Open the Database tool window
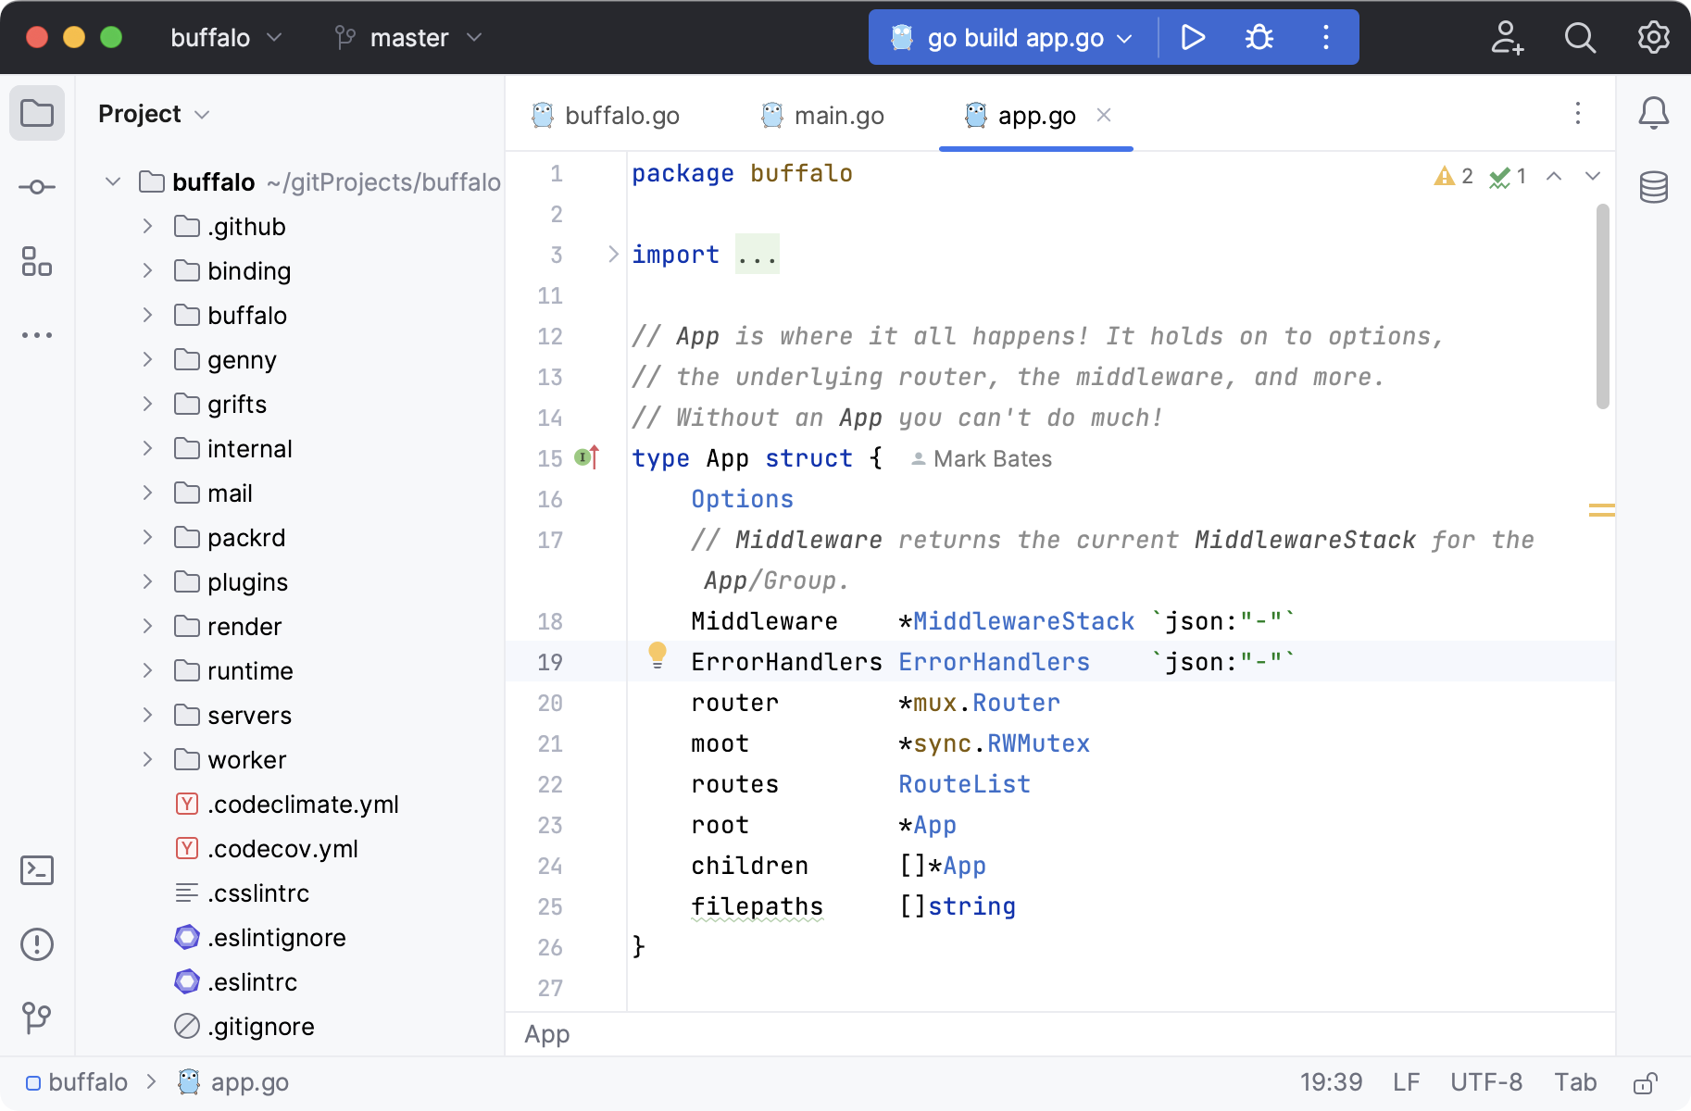Viewport: 1691px width, 1111px height. pyautogui.click(x=1654, y=187)
